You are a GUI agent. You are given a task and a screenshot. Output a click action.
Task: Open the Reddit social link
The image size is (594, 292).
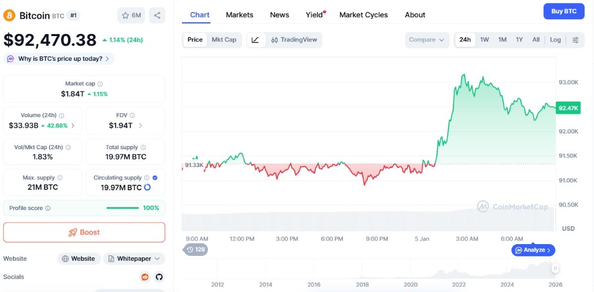pos(145,277)
